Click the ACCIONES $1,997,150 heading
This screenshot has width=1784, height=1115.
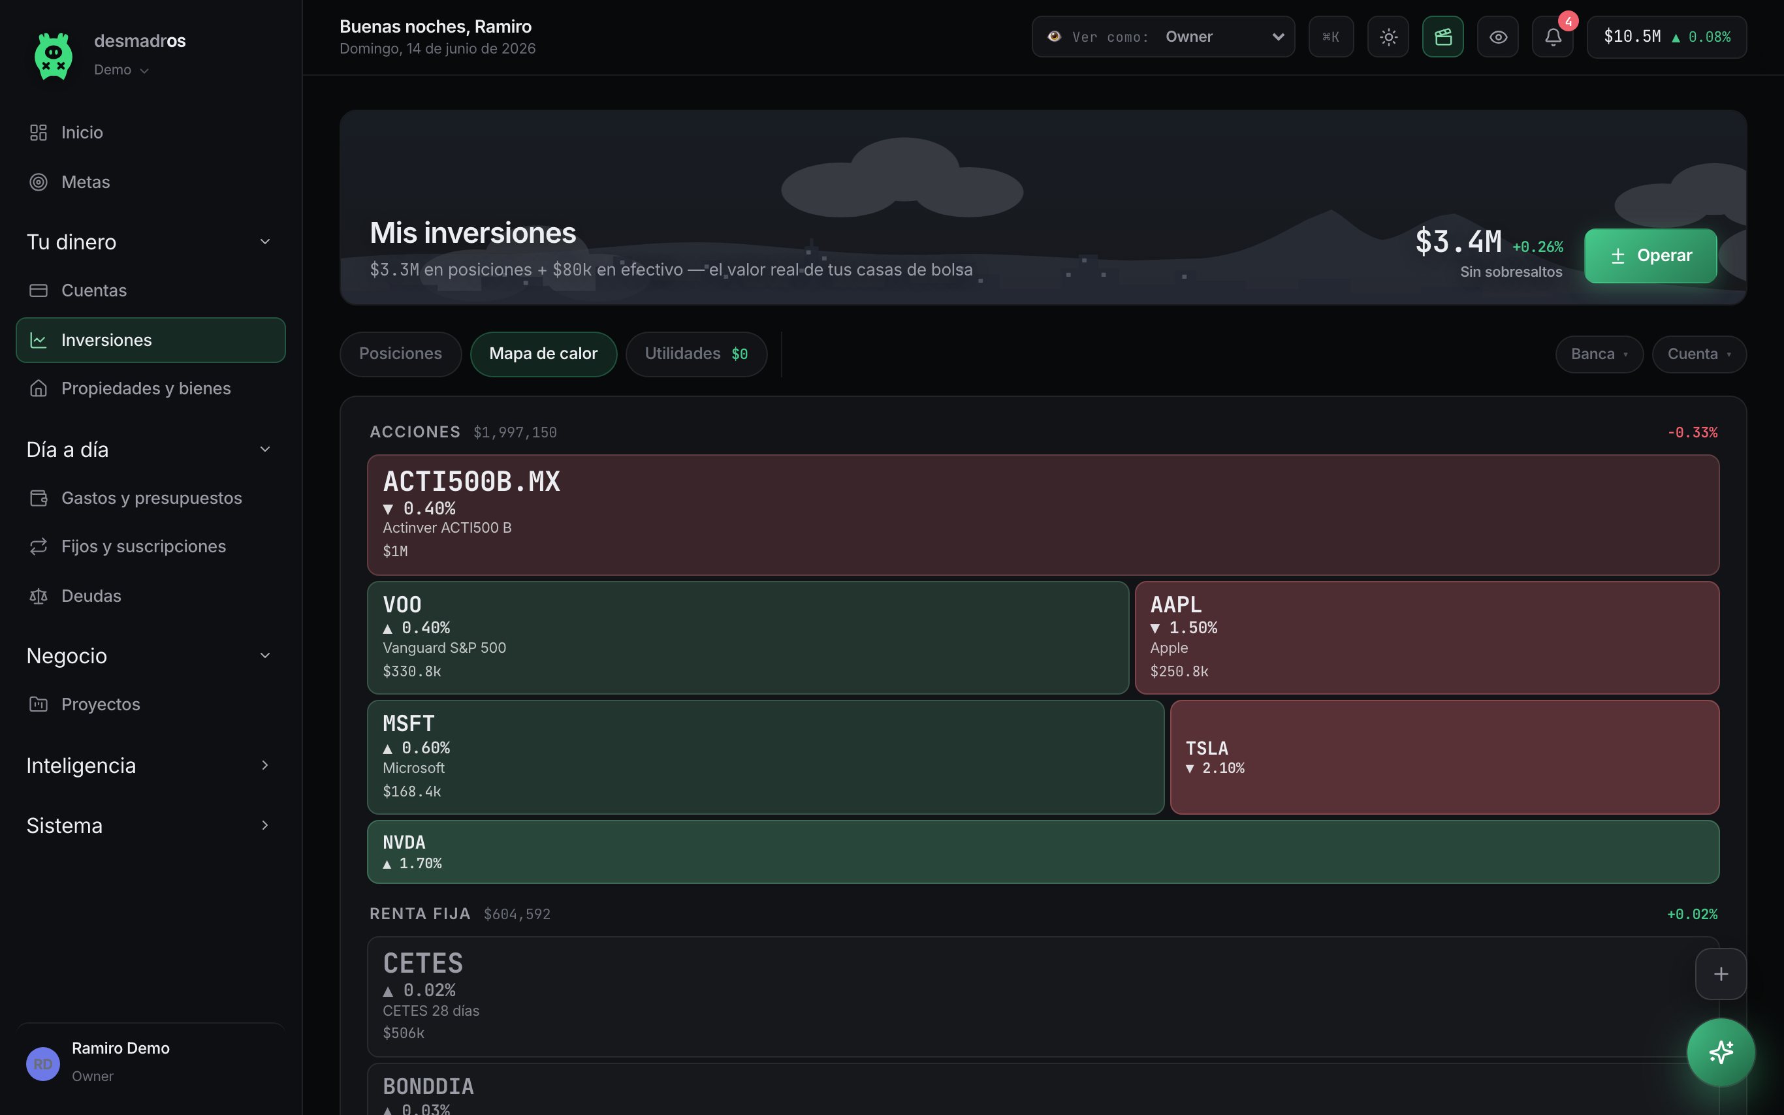[x=463, y=432]
